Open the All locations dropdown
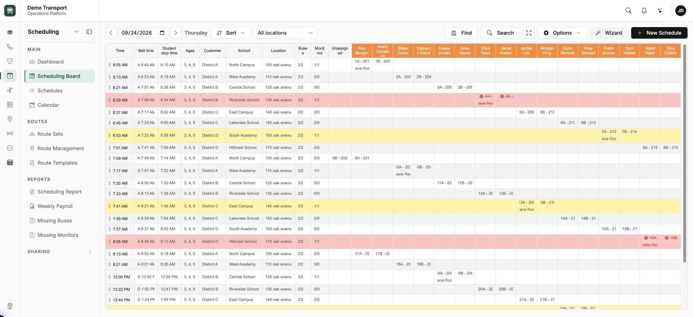Viewport: 693px width, 317px height. point(286,33)
